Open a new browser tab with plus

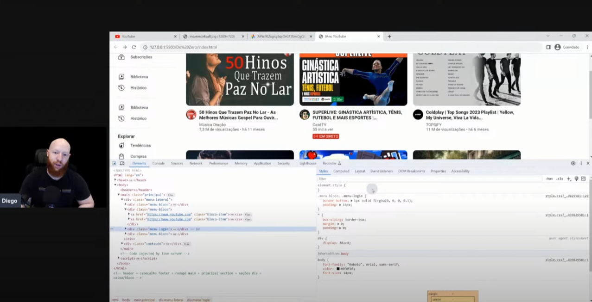(x=389, y=36)
